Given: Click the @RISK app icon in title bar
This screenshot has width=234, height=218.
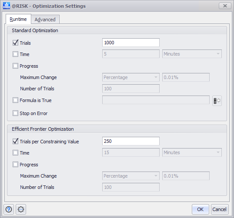Looking at the screenshot, I should pos(7,6).
